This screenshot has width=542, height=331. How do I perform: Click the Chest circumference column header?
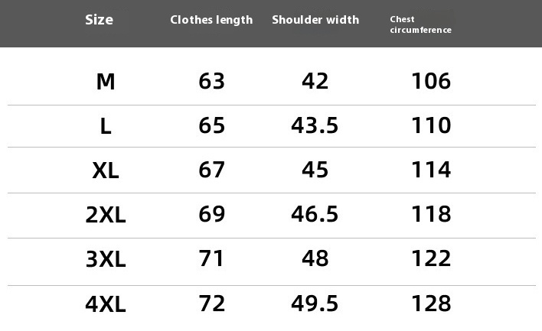pyautogui.click(x=421, y=24)
